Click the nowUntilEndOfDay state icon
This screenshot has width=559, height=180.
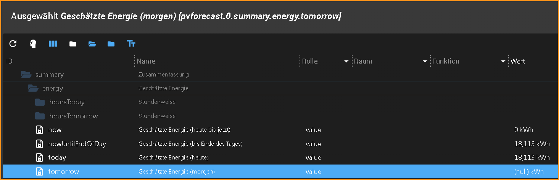click(39, 144)
